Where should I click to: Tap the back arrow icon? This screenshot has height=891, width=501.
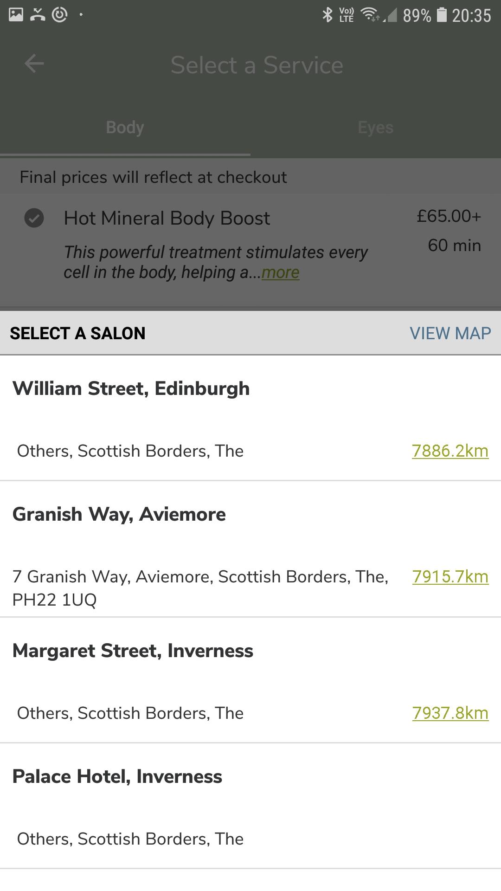[34, 64]
